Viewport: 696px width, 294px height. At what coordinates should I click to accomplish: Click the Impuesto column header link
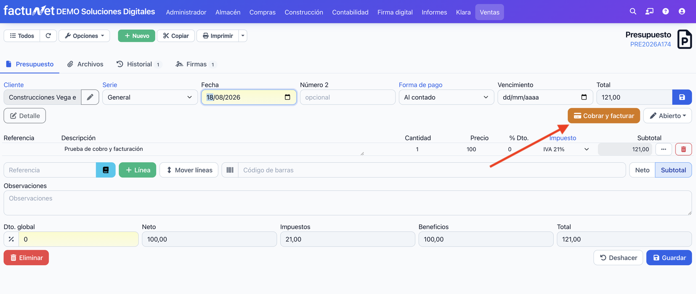tap(562, 138)
